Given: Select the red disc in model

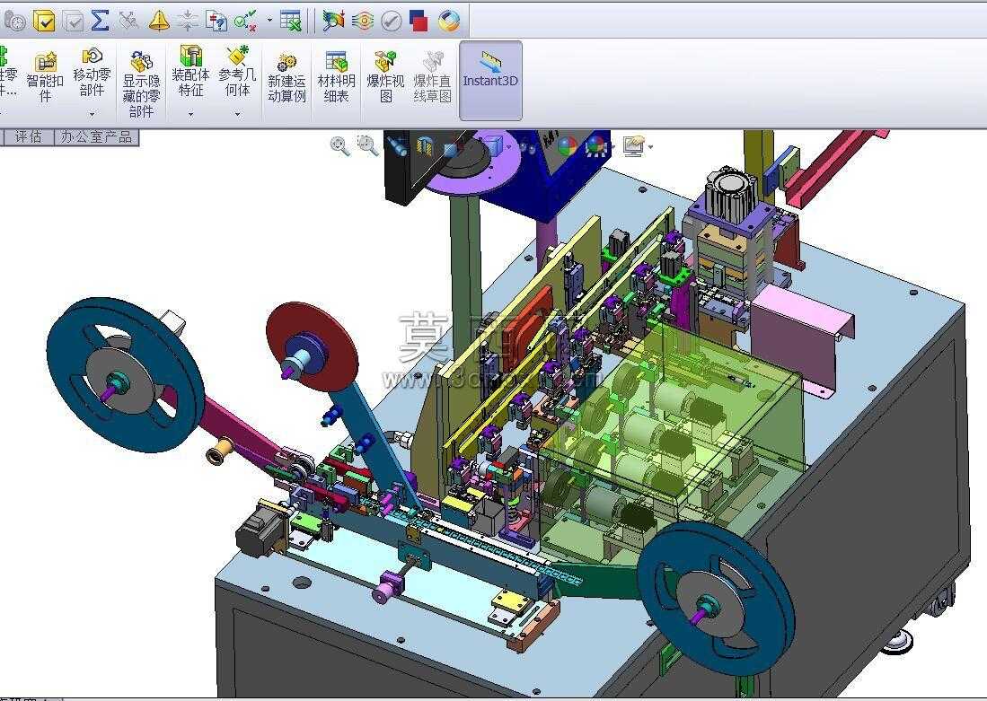Looking at the screenshot, I should (313, 346).
